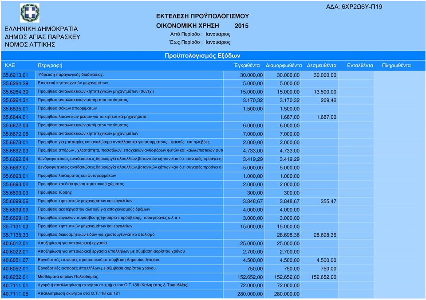426x300 pixels.
Task: Select code cell 35.6644.01
Action: (18, 117)
